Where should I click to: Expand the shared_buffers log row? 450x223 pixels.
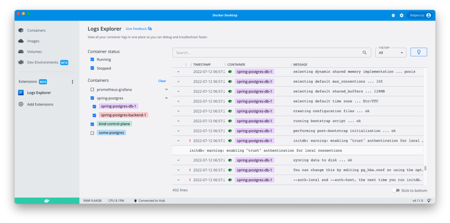pyautogui.click(x=178, y=91)
